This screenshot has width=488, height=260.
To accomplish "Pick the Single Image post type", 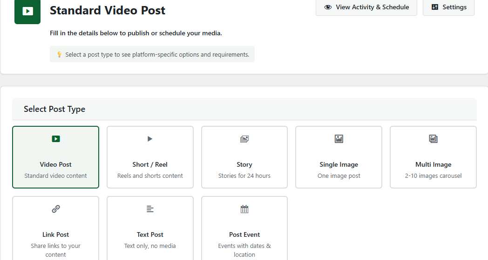I will coord(339,157).
